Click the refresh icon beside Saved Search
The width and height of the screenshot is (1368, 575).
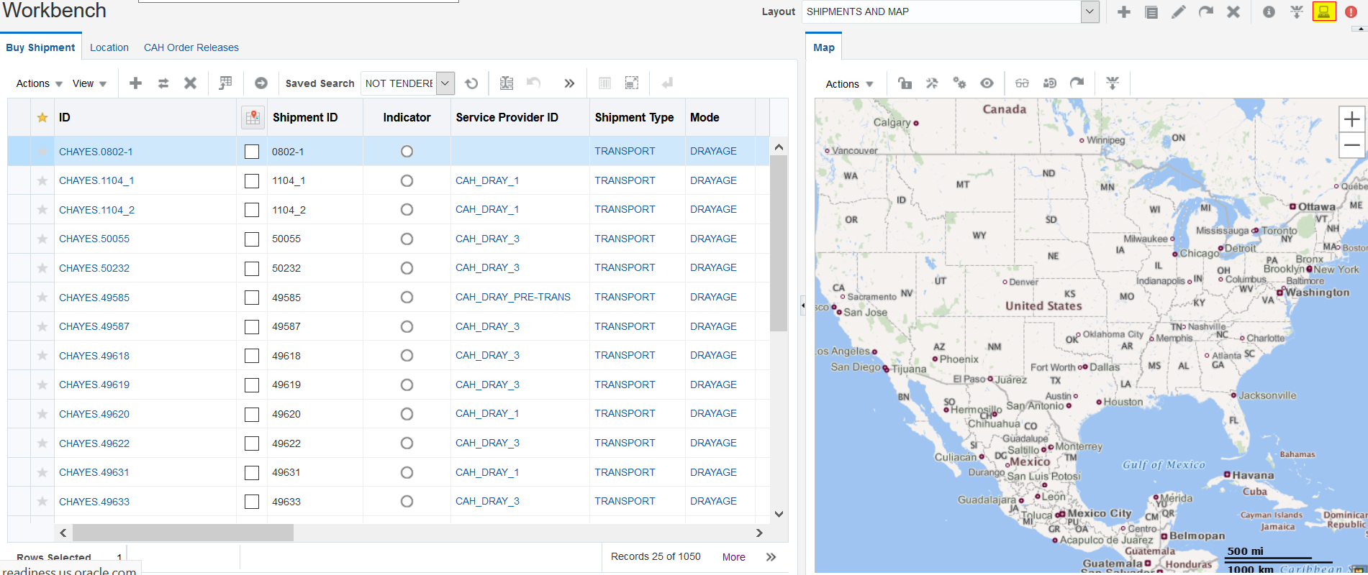(471, 83)
